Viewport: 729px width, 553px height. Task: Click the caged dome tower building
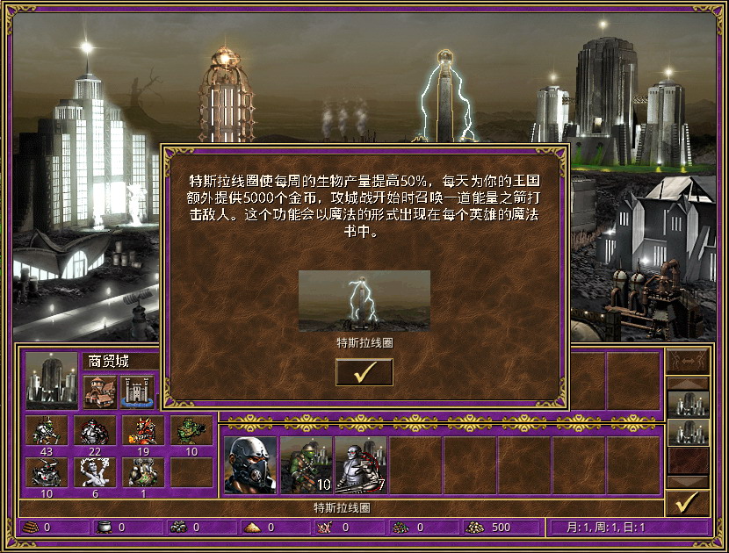pyautogui.click(x=227, y=96)
